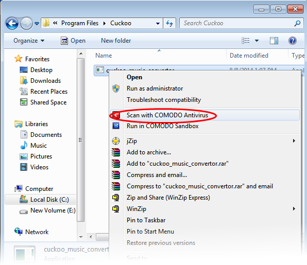Expand the jZip submenu

point(205,141)
